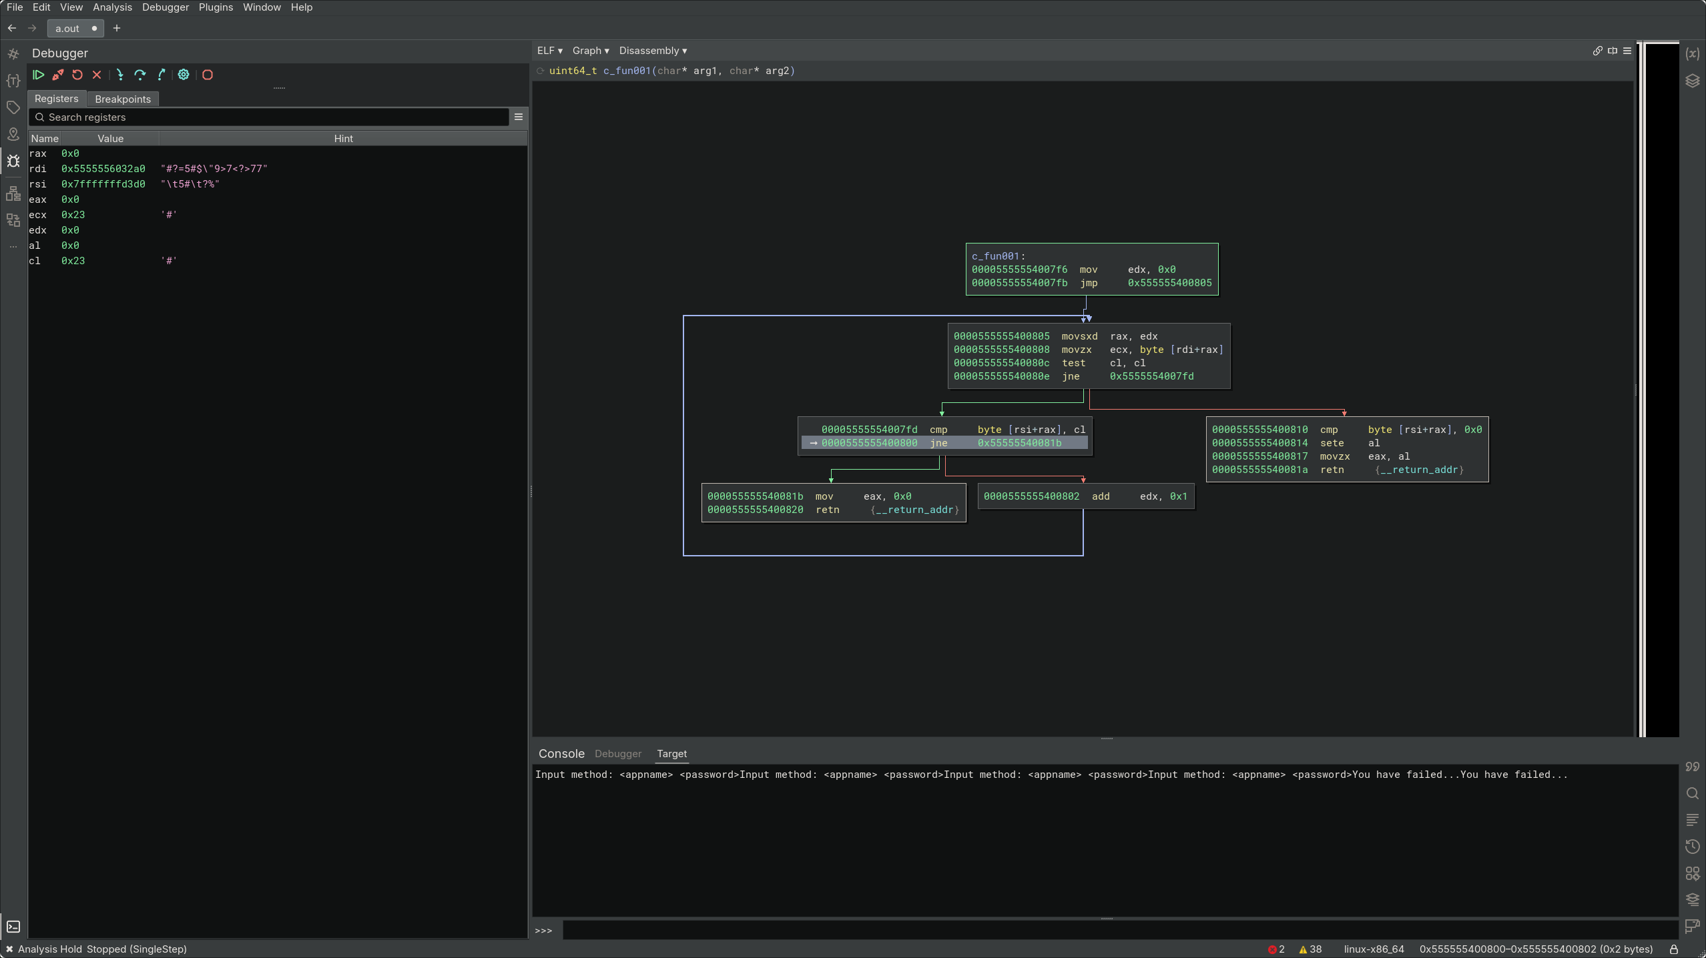Screen dimensions: 1706x958
Task: Click the new tab plus button
Action: click(x=117, y=28)
